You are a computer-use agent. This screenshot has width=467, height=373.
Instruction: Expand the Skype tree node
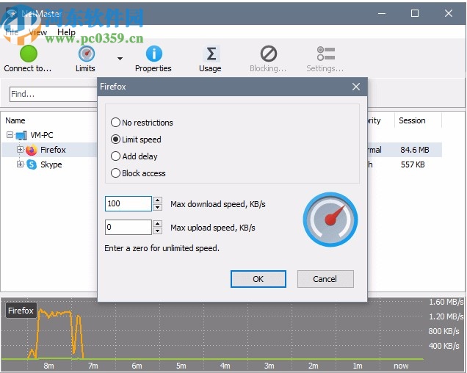point(20,164)
